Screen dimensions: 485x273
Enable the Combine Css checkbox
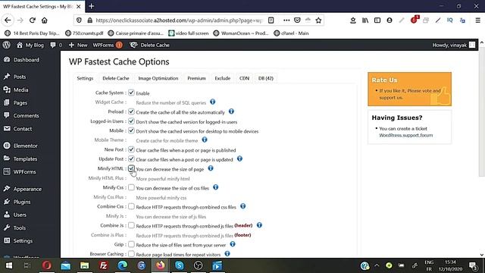131,206
